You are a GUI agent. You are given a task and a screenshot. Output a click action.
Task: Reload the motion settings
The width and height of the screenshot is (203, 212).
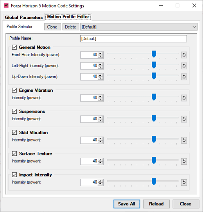[x=156, y=204]
